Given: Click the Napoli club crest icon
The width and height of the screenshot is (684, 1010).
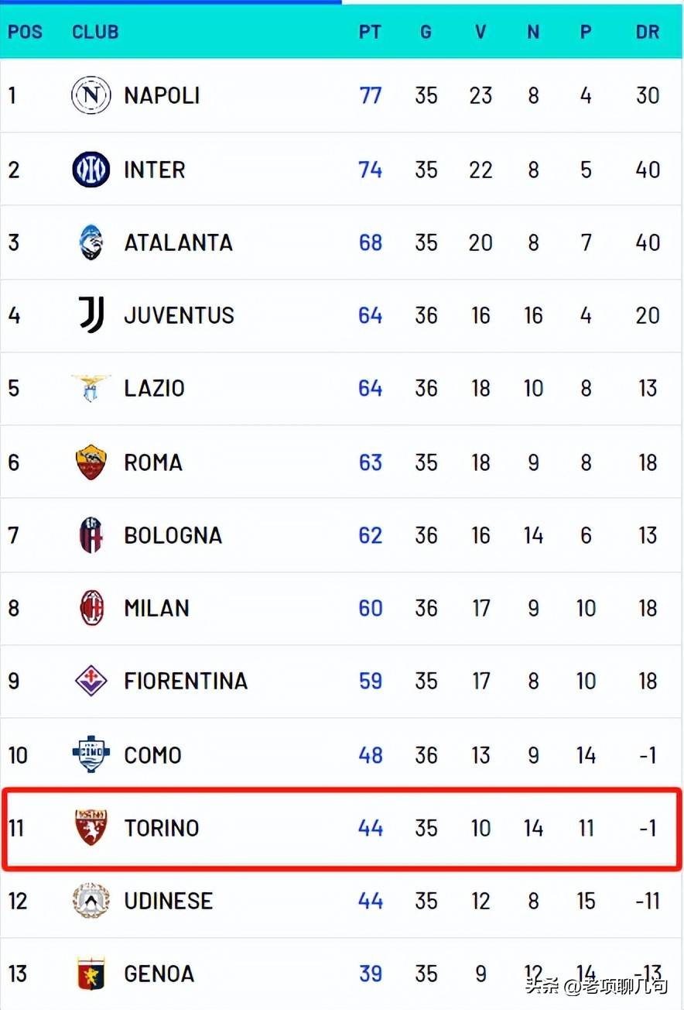Looking at the screenshot, I should (x=91, y=95).
